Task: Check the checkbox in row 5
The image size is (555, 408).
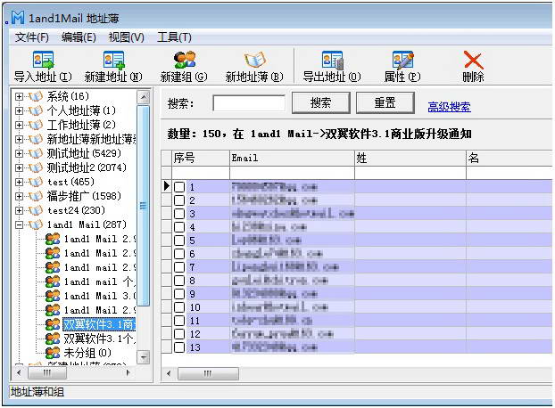Action: (x=179, y=241)
